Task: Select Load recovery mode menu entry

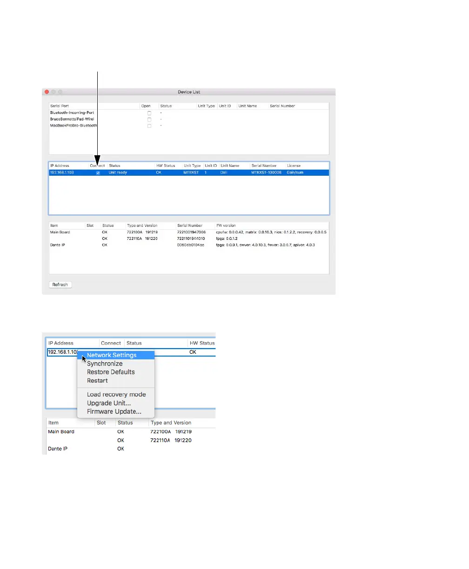Action: (x=116, y=394)
